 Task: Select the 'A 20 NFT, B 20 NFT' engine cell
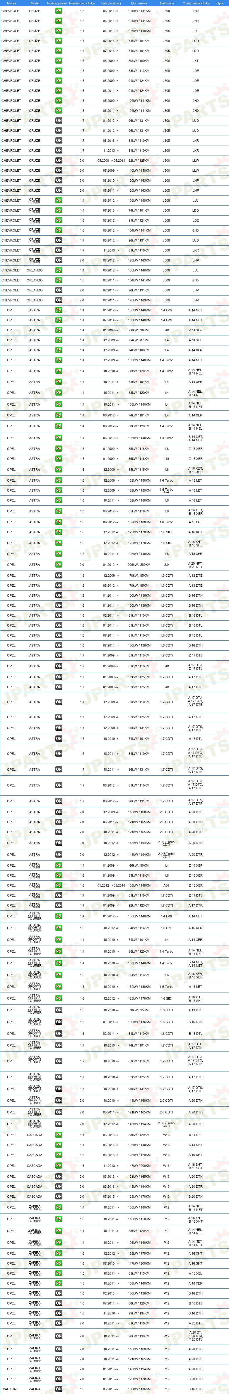coord(196,565)
